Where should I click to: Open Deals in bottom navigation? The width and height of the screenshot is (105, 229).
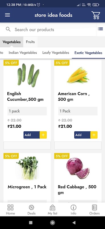click(32, 210)
